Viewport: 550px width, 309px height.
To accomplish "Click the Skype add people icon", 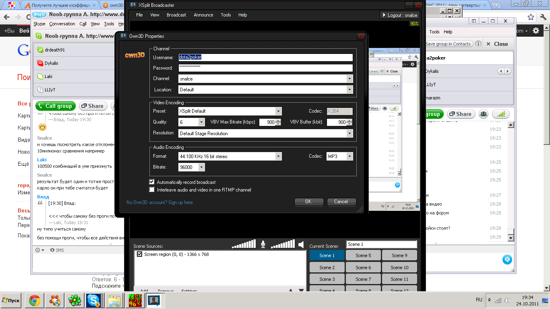I will 484,114.
